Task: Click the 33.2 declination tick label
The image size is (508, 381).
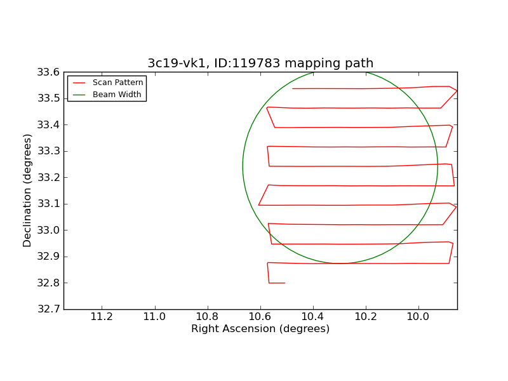Action: tap(48, 178)
